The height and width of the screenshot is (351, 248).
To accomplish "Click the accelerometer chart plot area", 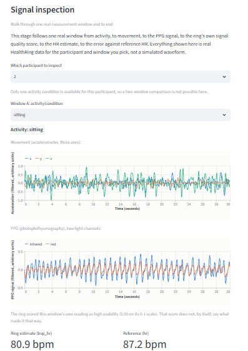I will coord(127,183).
